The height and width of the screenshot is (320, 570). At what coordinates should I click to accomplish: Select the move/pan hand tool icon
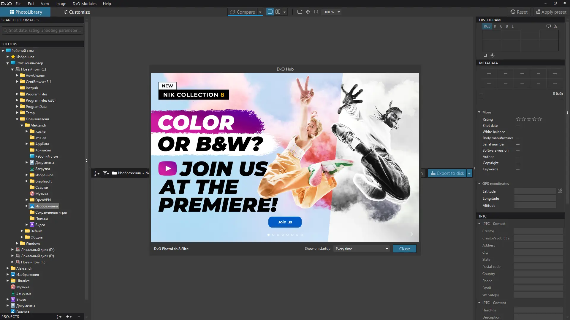point(308,12)
